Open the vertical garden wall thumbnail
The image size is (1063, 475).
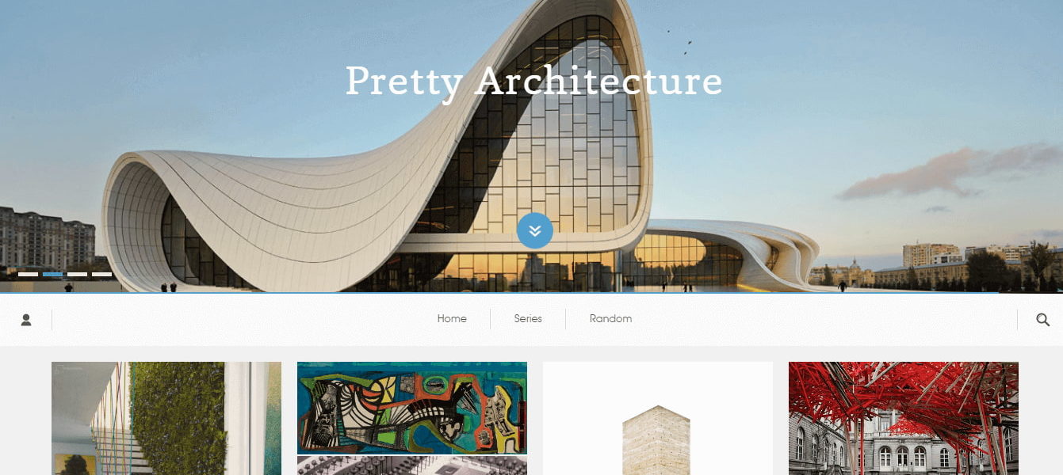[x=166, y=418]
